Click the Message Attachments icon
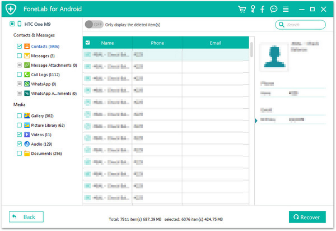 click(x=27, y=65)
